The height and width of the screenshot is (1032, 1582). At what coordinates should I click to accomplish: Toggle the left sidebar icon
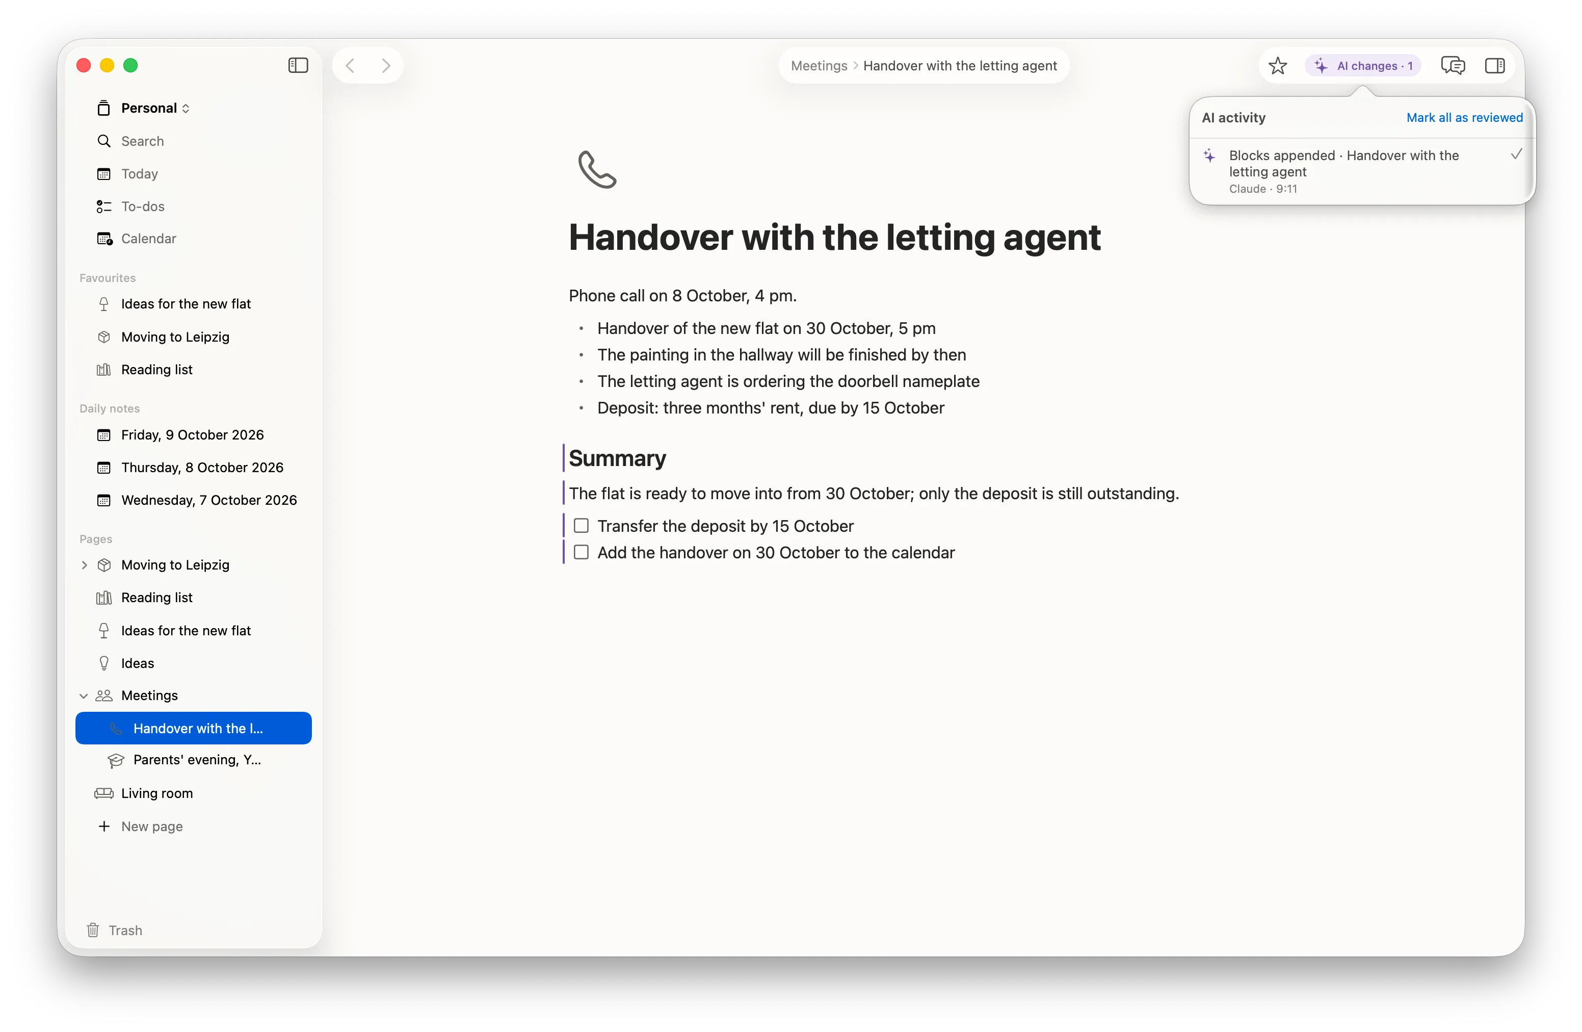(x=298, y=65)
